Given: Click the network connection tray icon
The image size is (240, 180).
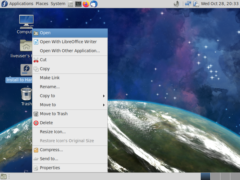Looking at the screenshot, I should tap(188, 4).
